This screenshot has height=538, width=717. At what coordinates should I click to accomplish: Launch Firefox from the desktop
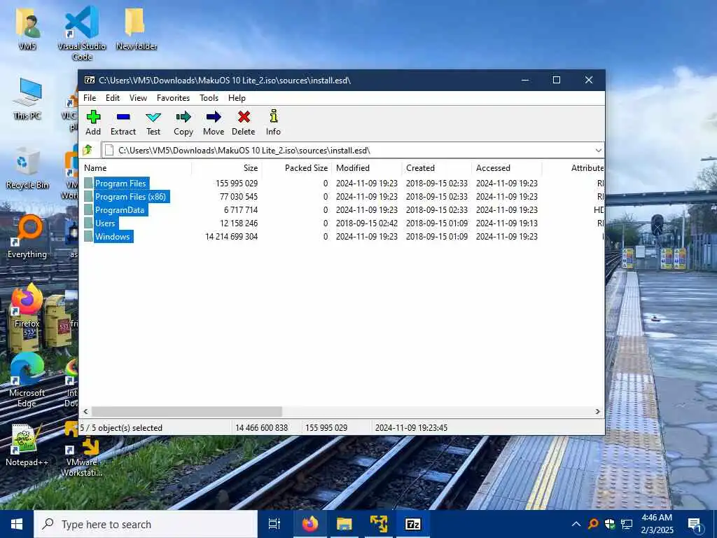pos(27,307)
